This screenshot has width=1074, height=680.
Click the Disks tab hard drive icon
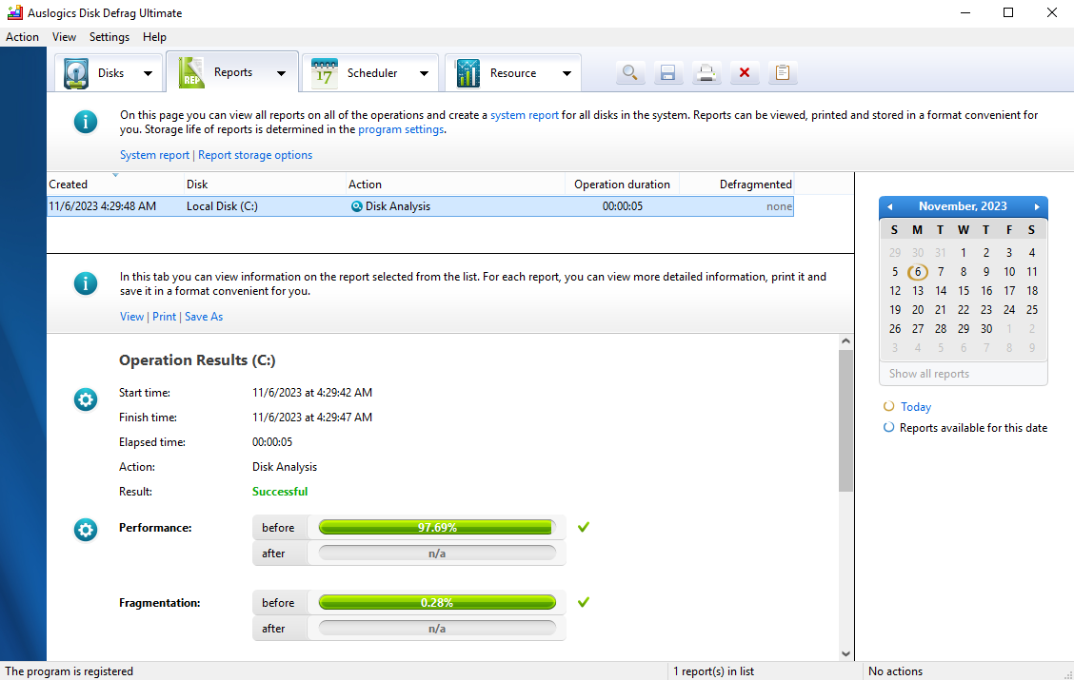click(76, 73)
